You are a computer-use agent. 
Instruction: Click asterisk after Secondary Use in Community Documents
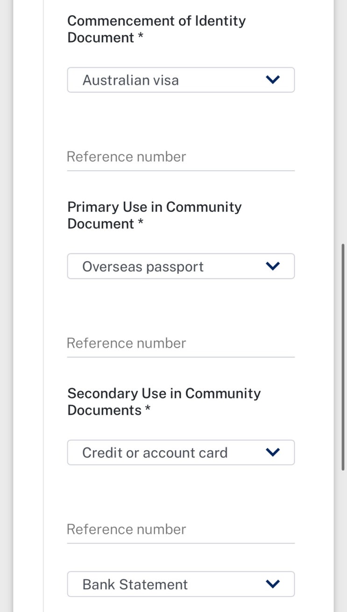pyautogui.click(x=148, y=410)
